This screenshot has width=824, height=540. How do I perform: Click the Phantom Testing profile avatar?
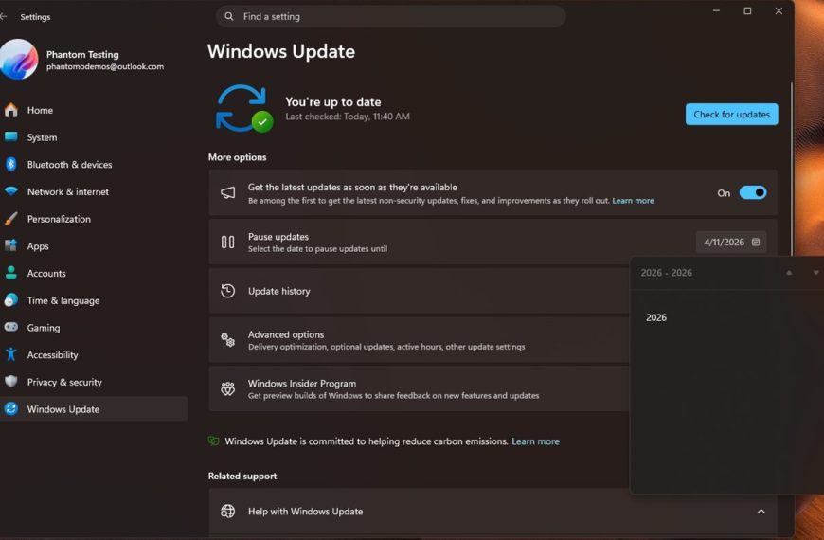tap(19, 60)
